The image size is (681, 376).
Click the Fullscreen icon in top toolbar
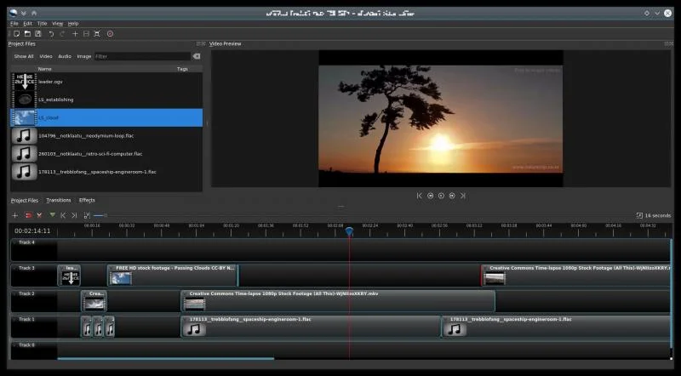[x=97, y=34]
